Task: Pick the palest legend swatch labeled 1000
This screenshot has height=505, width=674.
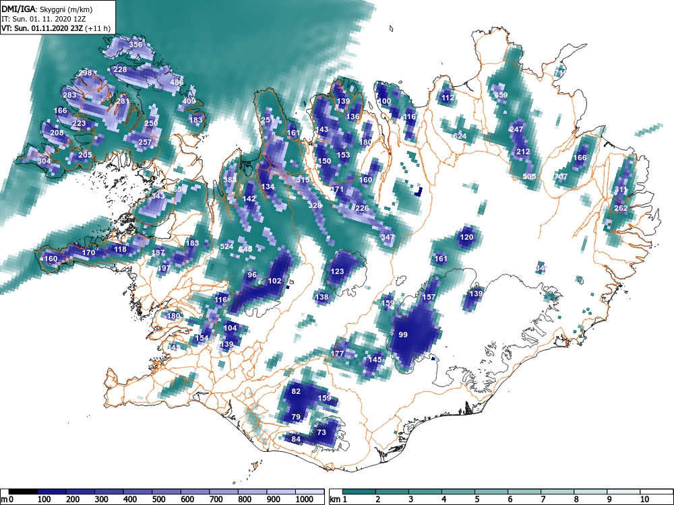Action: [309, 492]
